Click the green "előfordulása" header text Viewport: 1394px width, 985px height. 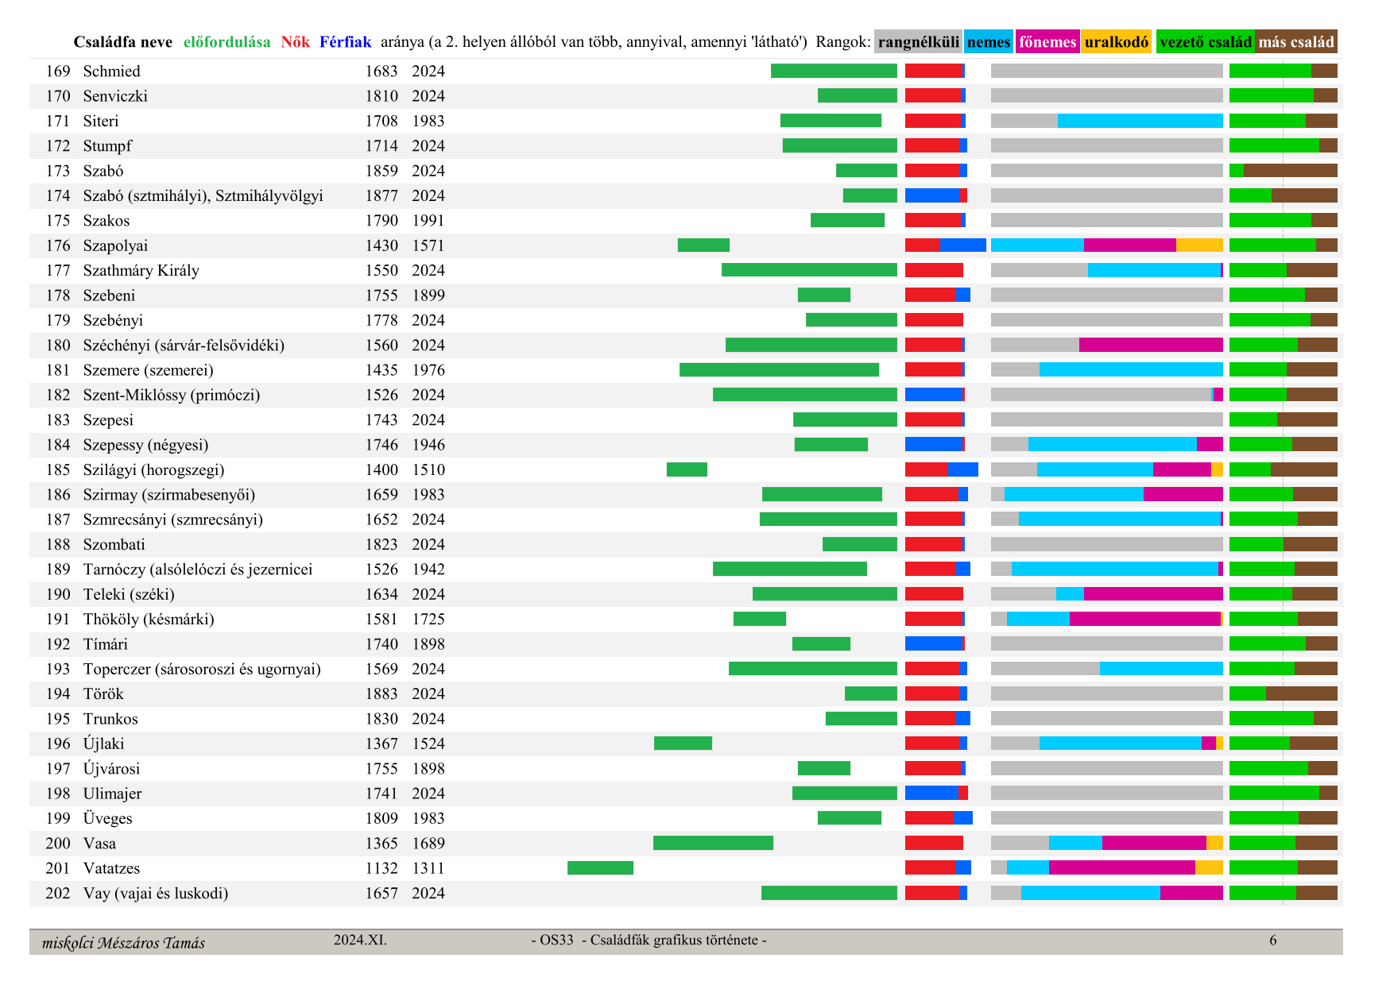[227, 42]
